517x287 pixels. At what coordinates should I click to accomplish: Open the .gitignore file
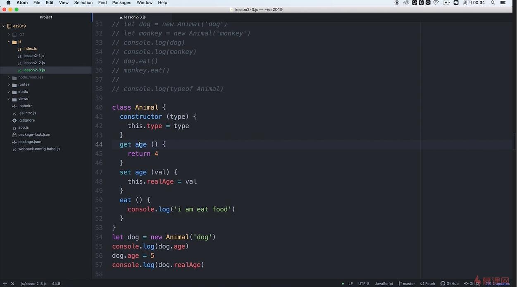(26, 120)
